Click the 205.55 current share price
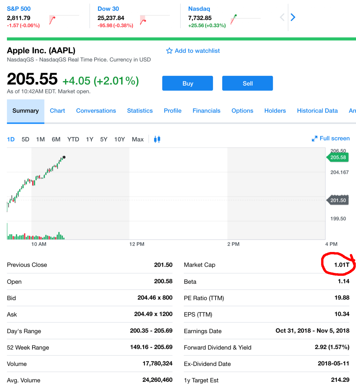The height and width of the screenshot is (389, 356). pyautogui.click(x=32, y=79)
